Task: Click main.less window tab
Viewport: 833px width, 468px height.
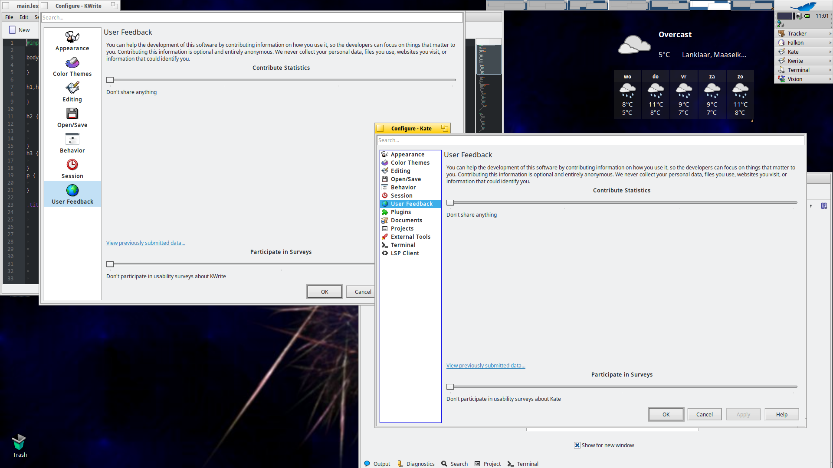Action: (20, 6)
